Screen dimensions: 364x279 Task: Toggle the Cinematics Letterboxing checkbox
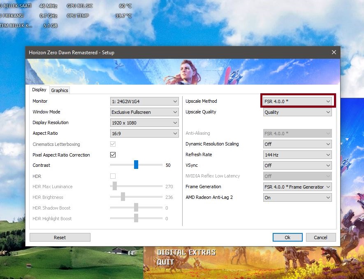pos(113,144)
